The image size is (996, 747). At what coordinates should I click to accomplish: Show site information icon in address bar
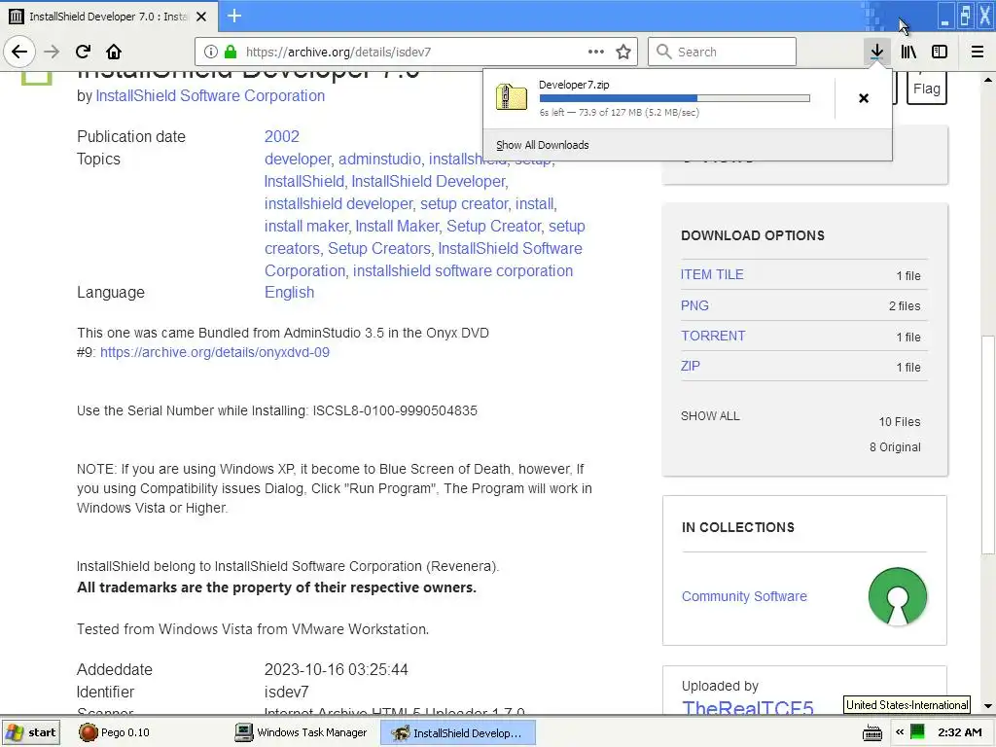[x=211, y=52]
